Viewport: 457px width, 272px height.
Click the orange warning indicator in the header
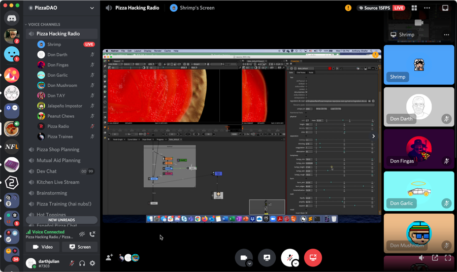pyautogui.click(x=348, y=8)
